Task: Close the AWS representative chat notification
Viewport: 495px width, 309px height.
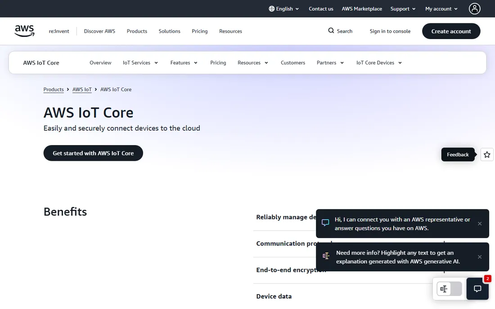Action: 480,224
